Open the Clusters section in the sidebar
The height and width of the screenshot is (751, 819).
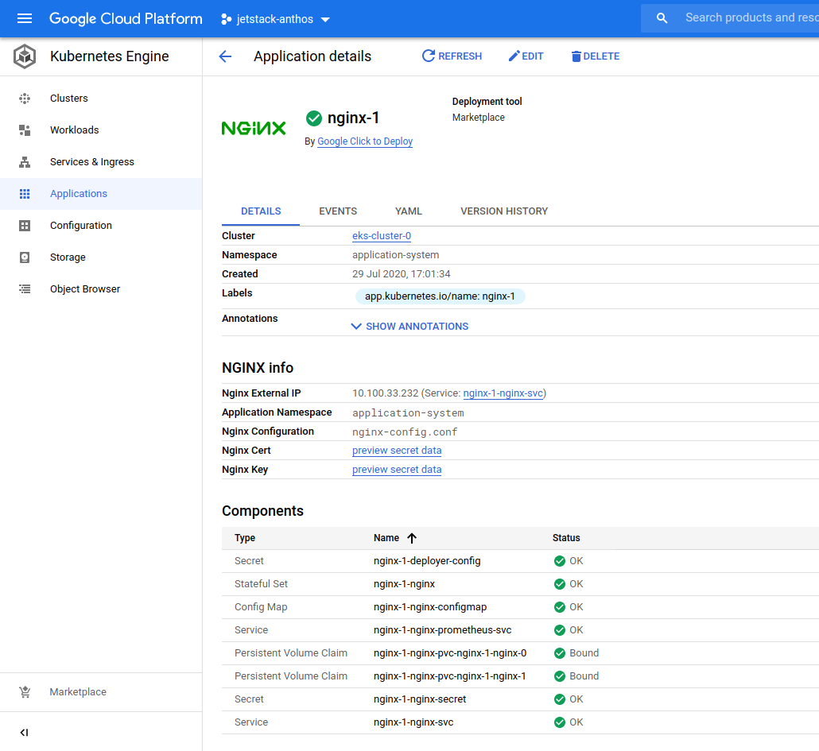(68, 98)
